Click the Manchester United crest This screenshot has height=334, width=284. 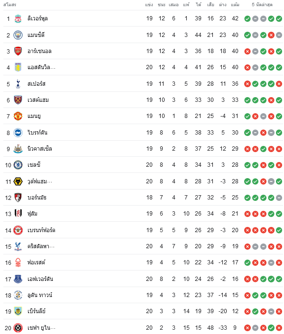coord(18,116)
